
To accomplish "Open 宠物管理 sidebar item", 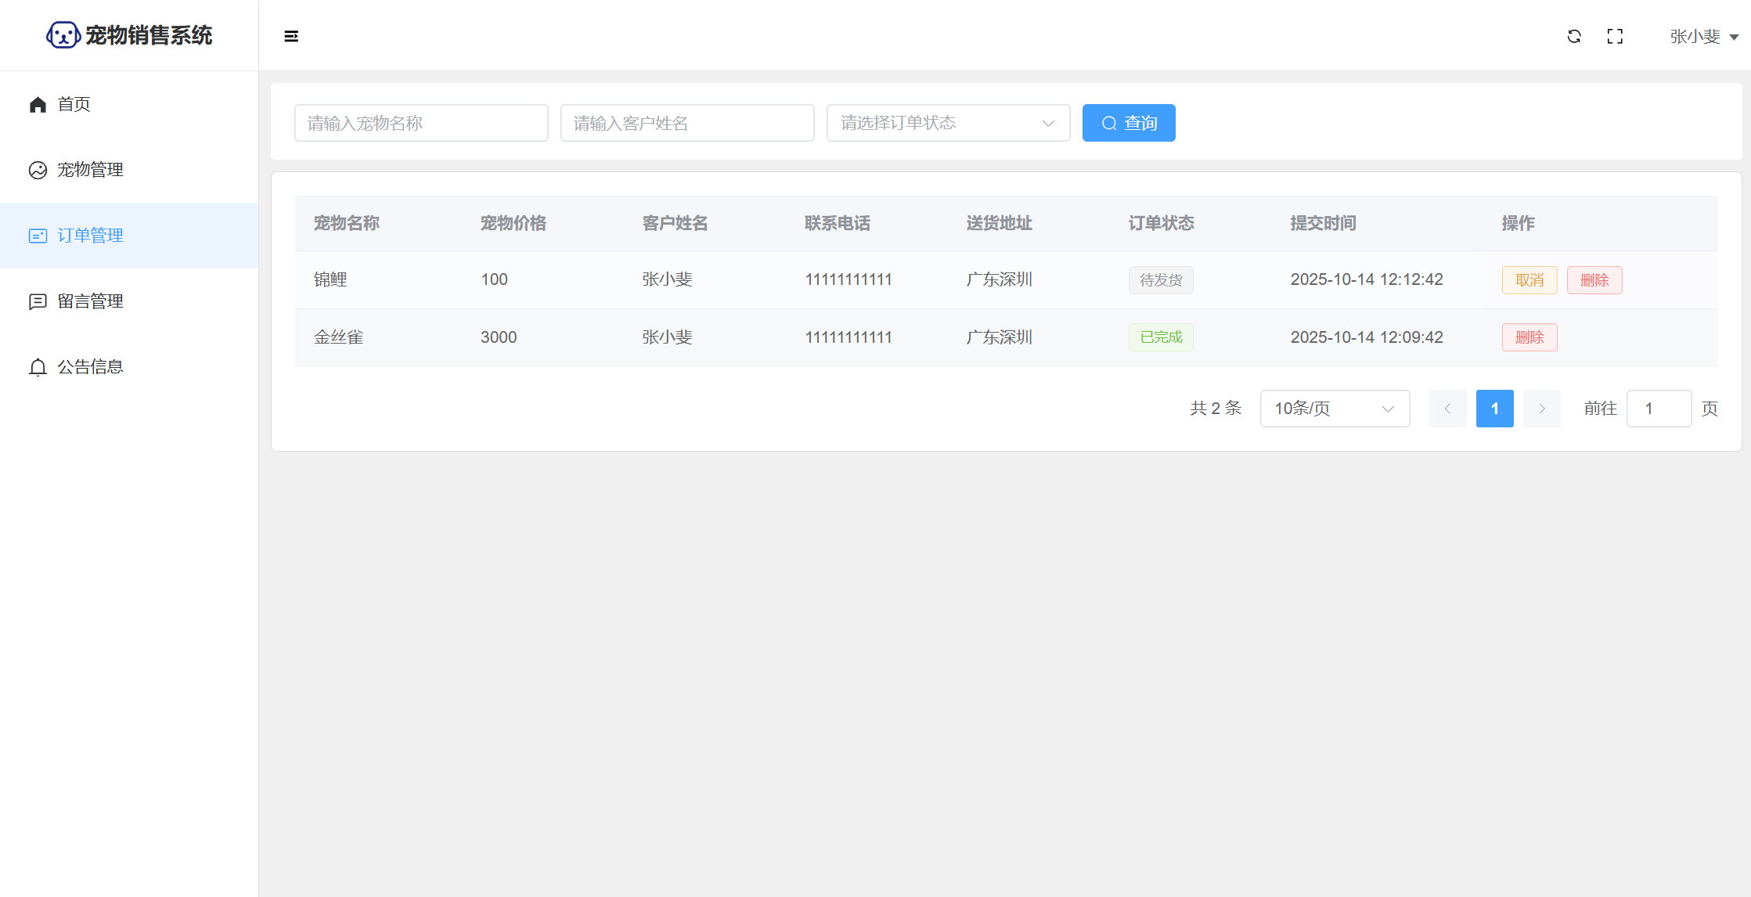I will (90, 170).
